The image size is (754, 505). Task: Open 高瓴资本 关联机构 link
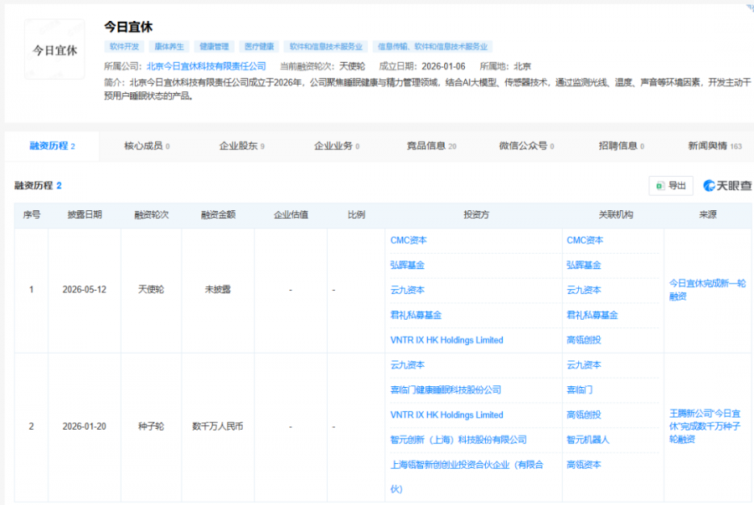[x=584, y=465]
